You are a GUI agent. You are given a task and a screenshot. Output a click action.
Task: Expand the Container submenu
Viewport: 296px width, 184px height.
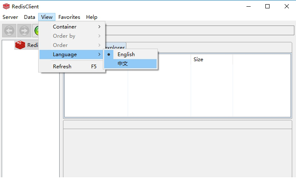(x=72, y=27)
